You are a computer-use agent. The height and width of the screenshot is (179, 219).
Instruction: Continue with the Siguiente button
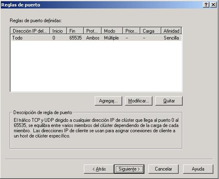pyautogui.click(x=129, y=169)
